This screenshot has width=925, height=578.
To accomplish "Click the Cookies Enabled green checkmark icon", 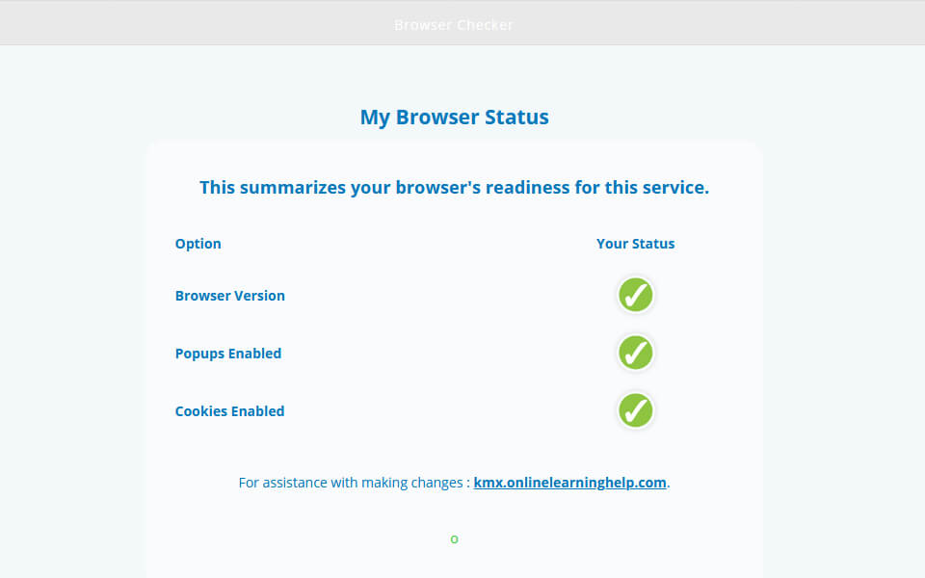I will (x=635, y=411).
